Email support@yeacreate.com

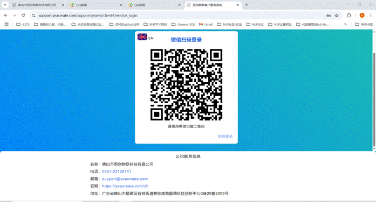tap(125, 179)
